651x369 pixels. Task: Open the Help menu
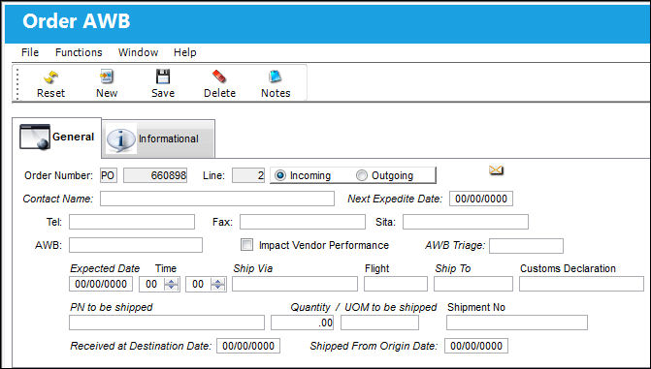tap(184, 52)
